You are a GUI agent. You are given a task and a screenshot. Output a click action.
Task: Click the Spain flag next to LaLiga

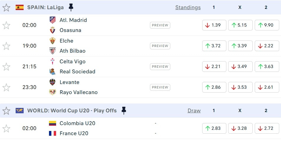click(20, 7)
